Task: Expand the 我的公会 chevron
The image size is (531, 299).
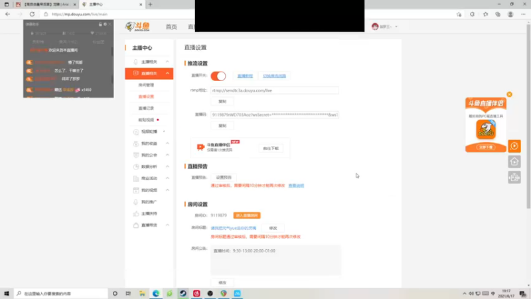Action: click(x=167, y=155)
